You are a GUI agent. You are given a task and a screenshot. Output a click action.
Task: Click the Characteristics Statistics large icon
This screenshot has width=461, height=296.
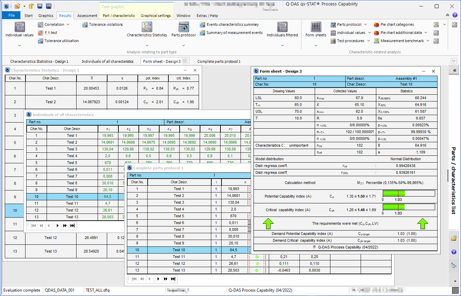click(147, 27)
